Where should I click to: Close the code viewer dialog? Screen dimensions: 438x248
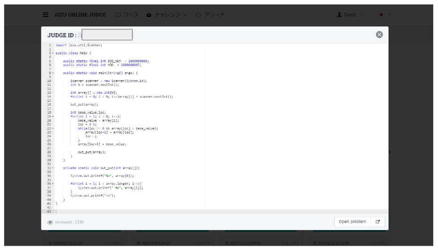point(379,35)
